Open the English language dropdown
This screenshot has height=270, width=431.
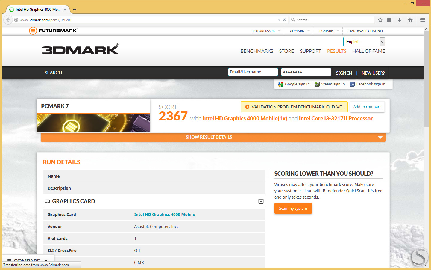coord(364,42)
